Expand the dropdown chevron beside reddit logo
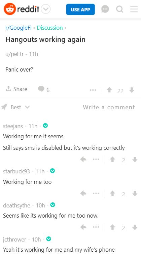141x254 pixels. tap(46, 9)
